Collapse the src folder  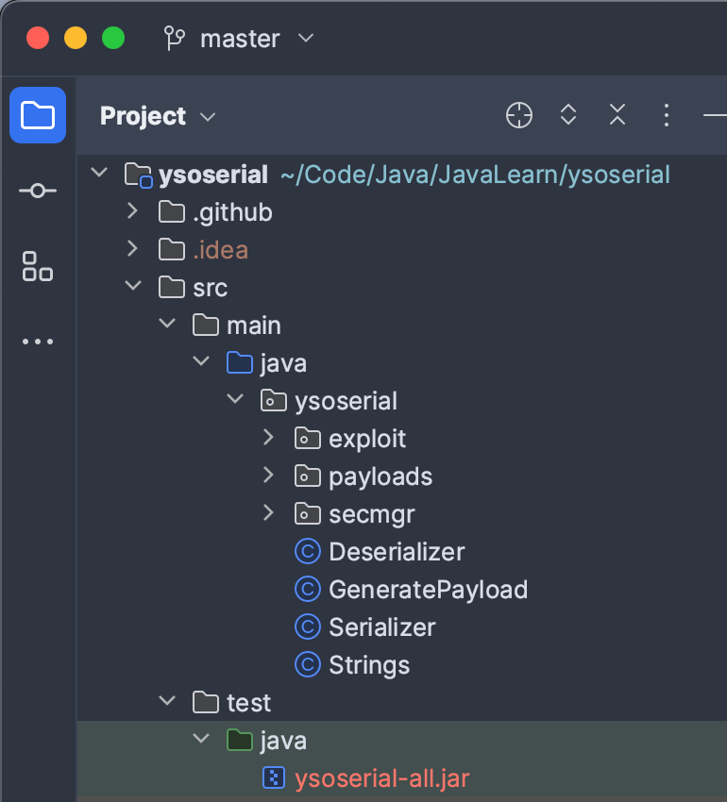[x=132, y=286]
